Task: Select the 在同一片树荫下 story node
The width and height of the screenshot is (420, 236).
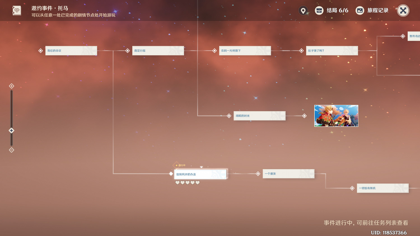Action: pyautogui.click(x=245, y=51)
